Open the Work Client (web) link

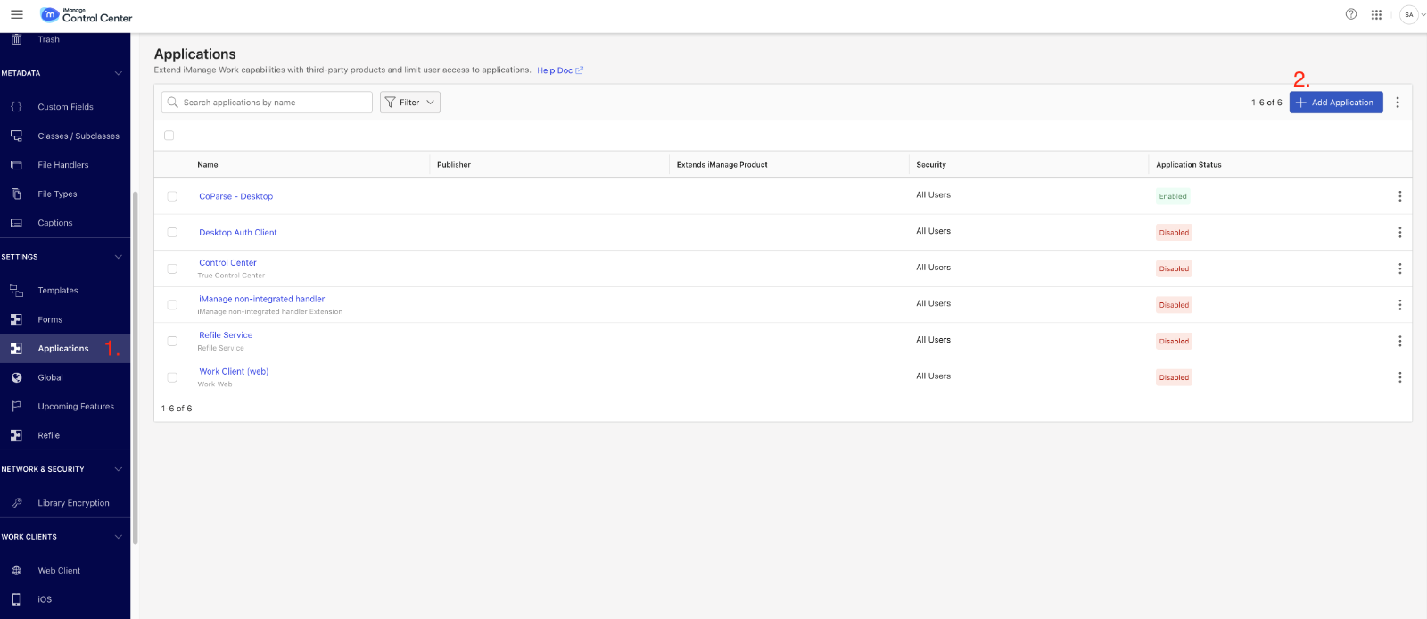234,371
